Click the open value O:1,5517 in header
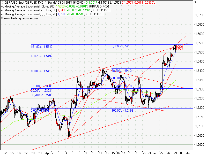This screenshot has height=155, width=207. pyautogui.click(x=91, y=3)
